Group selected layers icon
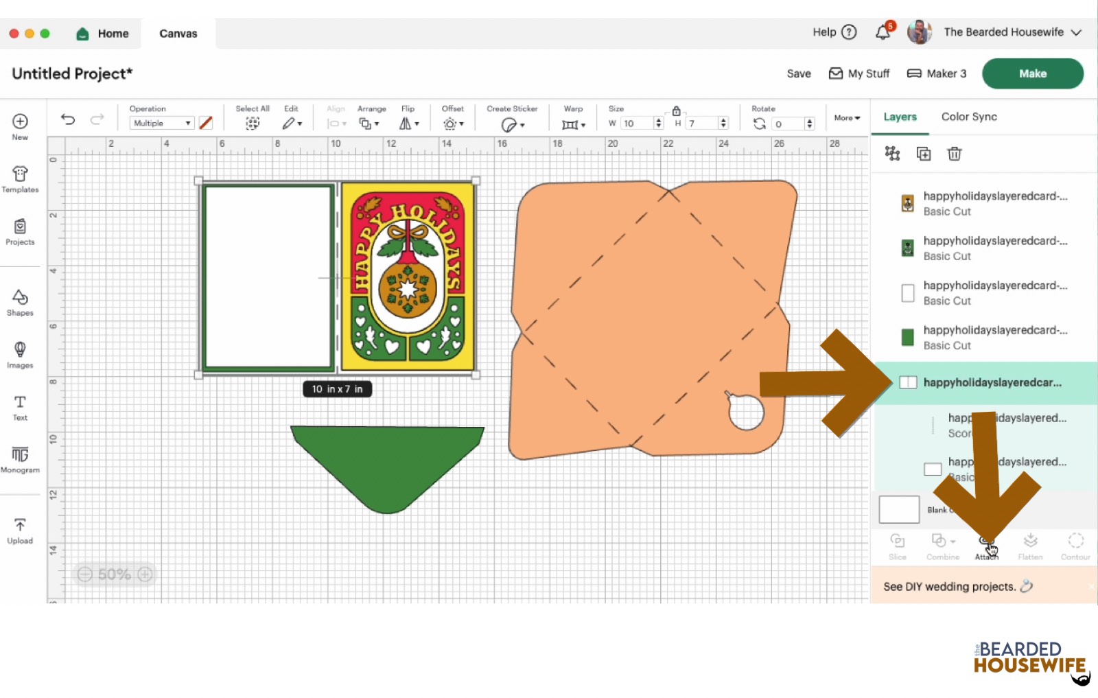 892,153
